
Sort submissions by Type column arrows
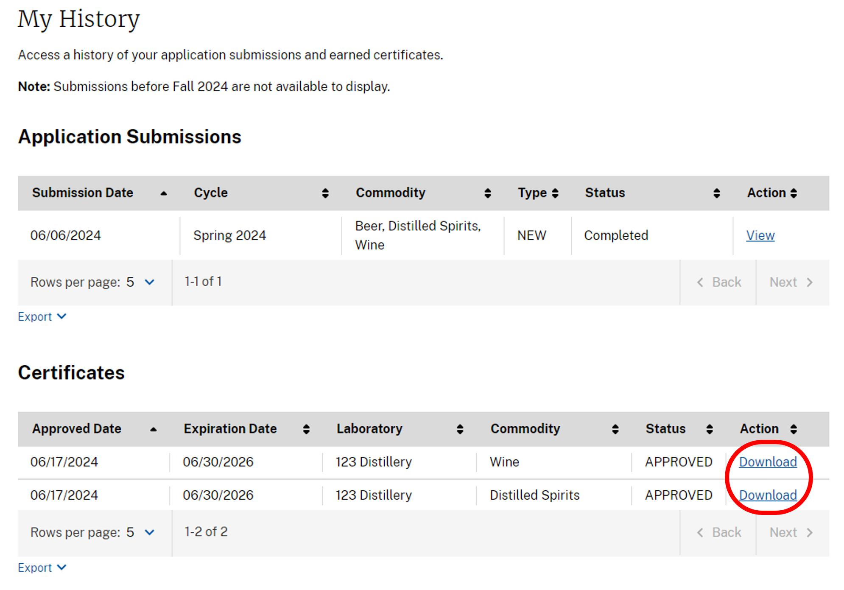[555, 193]
